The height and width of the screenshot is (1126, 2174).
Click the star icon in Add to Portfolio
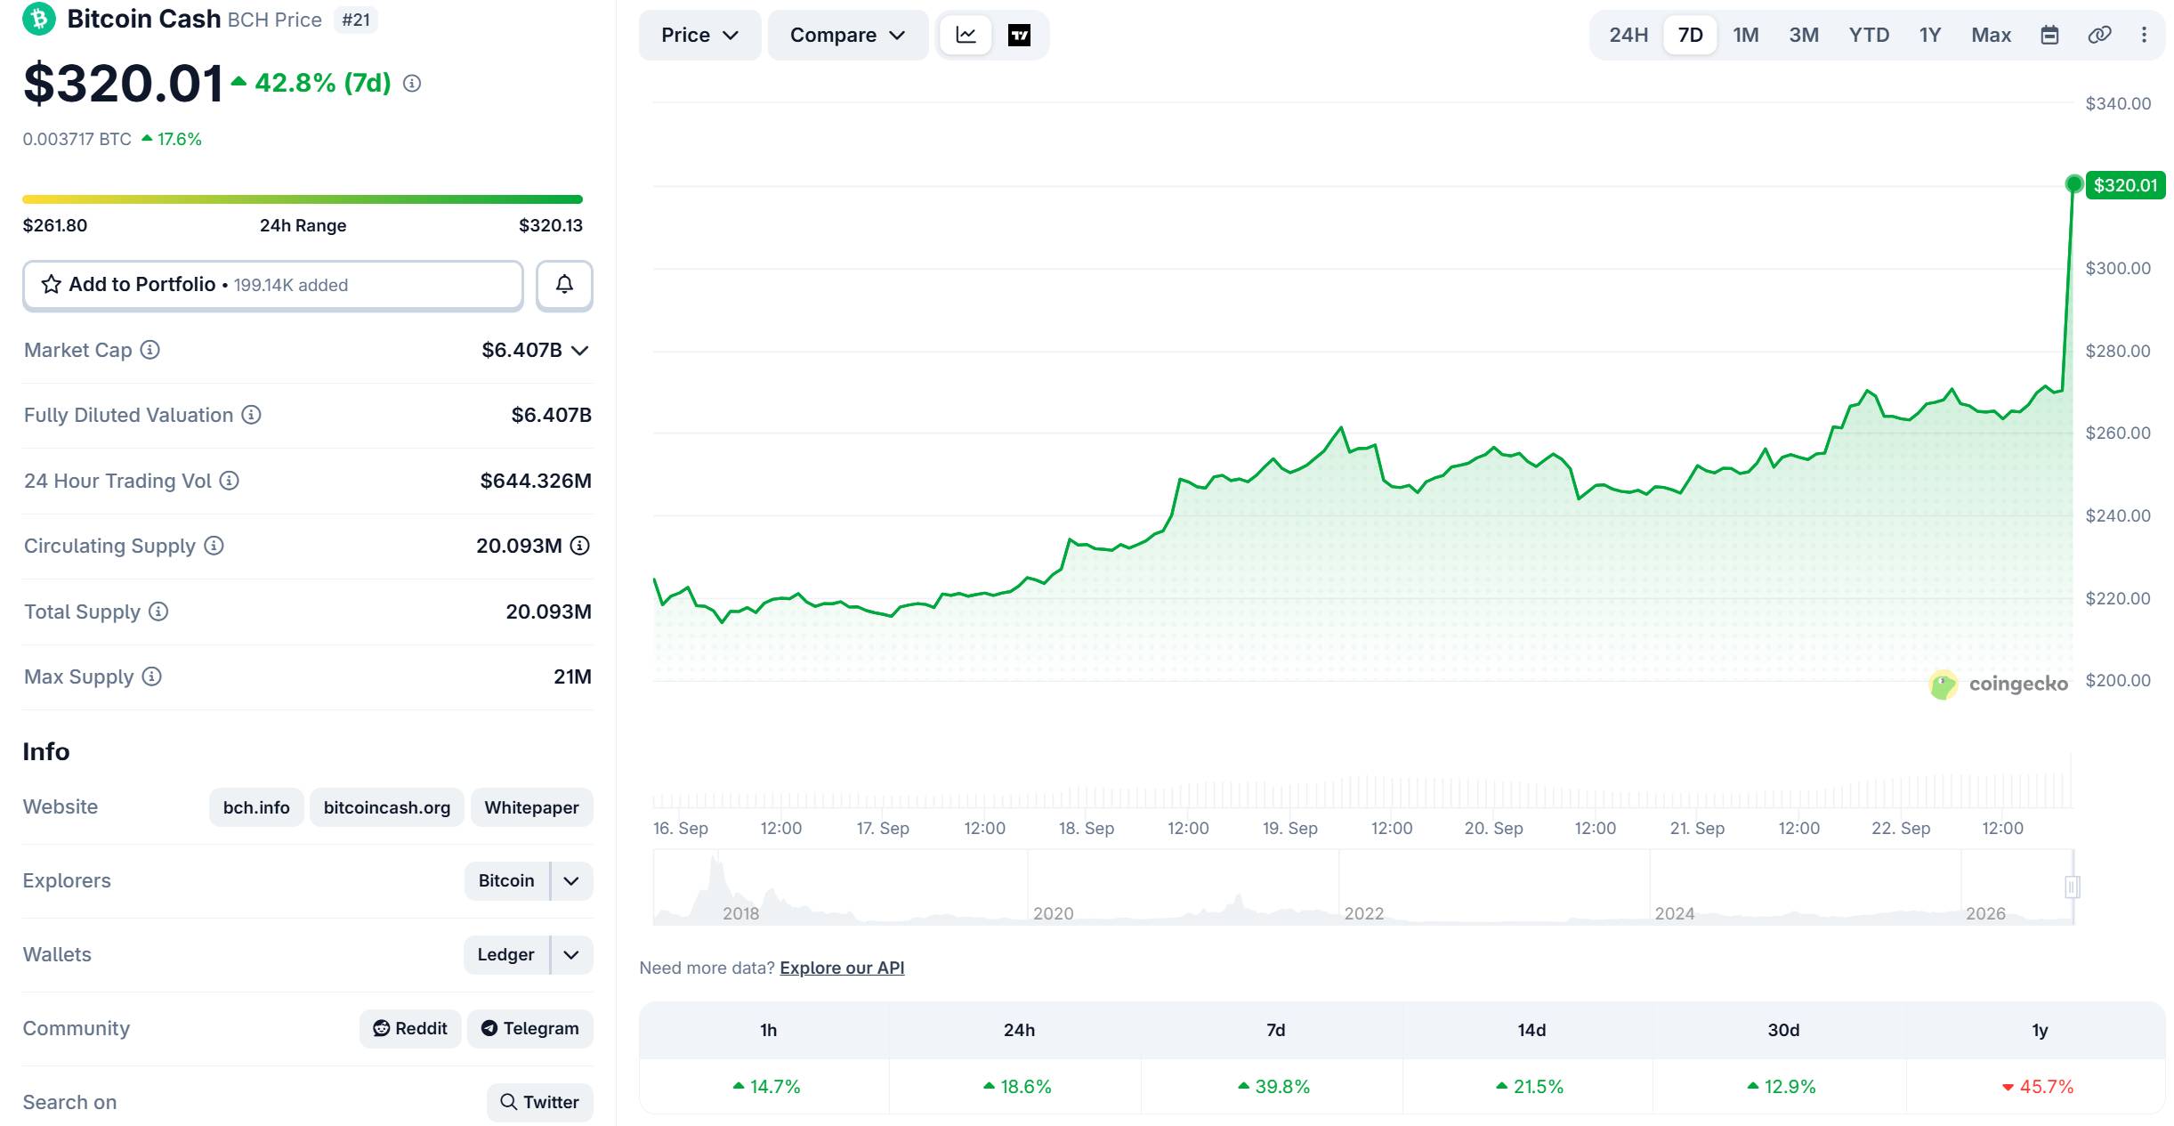pyautogui.click(x=52, y=284)
